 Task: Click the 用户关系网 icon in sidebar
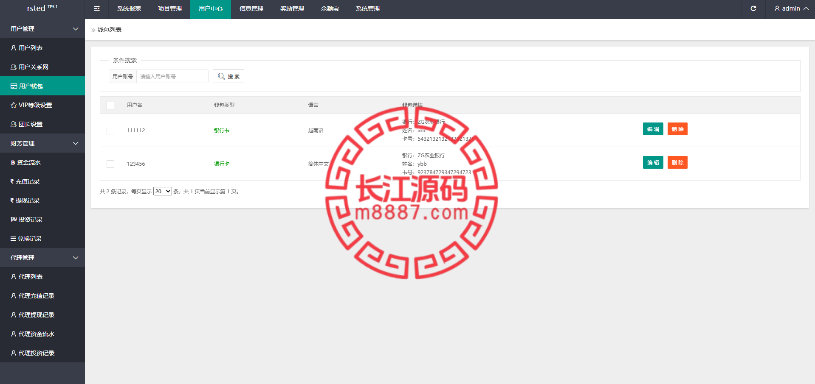(x=14, y=67)
